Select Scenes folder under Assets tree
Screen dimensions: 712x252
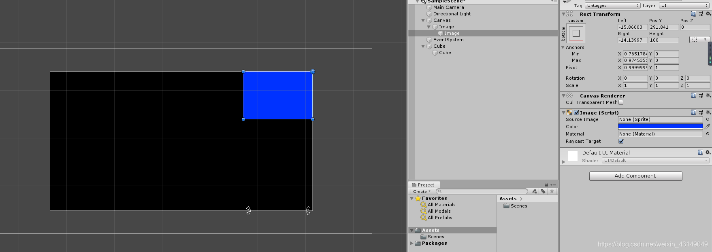(x=436, y=237)
